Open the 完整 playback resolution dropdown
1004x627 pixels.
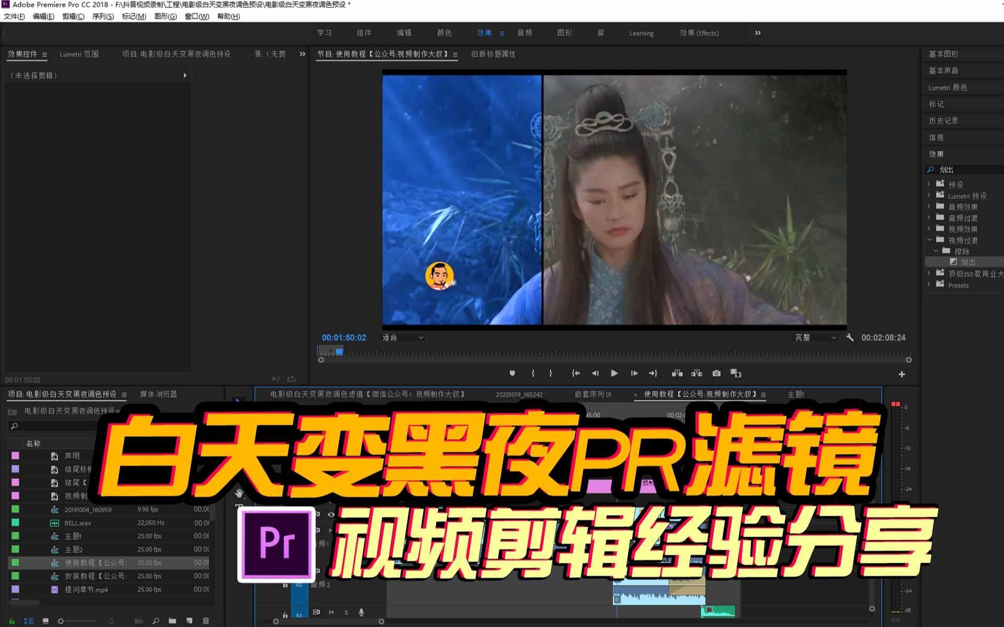coord(815,338)
